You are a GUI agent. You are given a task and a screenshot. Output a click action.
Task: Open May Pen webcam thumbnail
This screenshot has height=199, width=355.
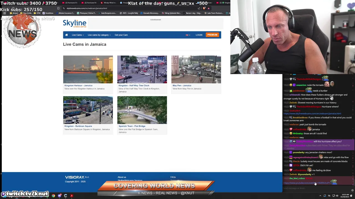(x=196, y=69)
